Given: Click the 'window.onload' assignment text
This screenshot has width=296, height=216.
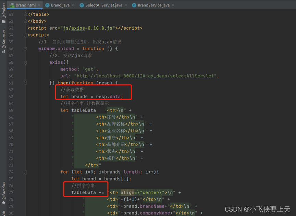Looking at the screenshot, I should 56,49.
